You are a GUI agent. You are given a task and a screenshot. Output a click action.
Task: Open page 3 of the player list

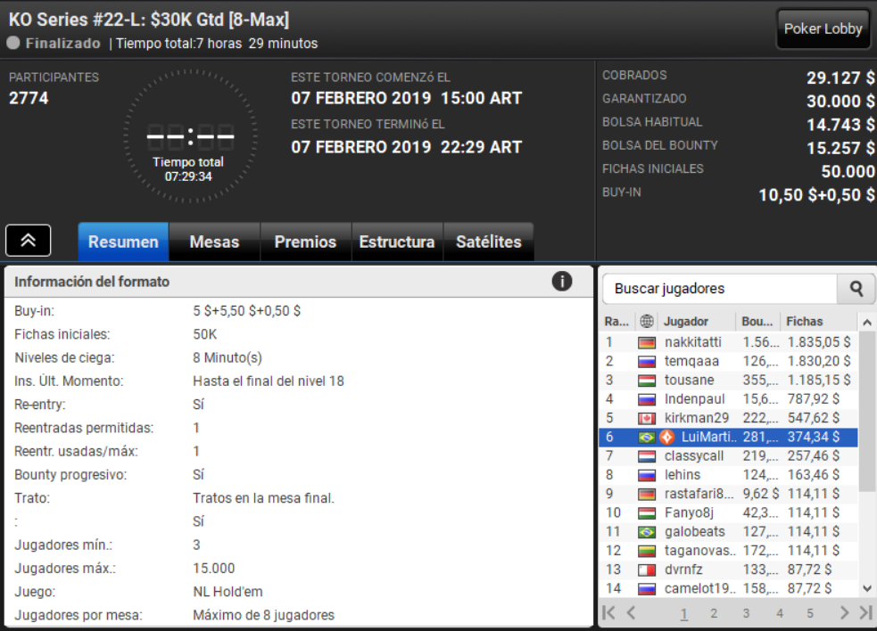746,613
